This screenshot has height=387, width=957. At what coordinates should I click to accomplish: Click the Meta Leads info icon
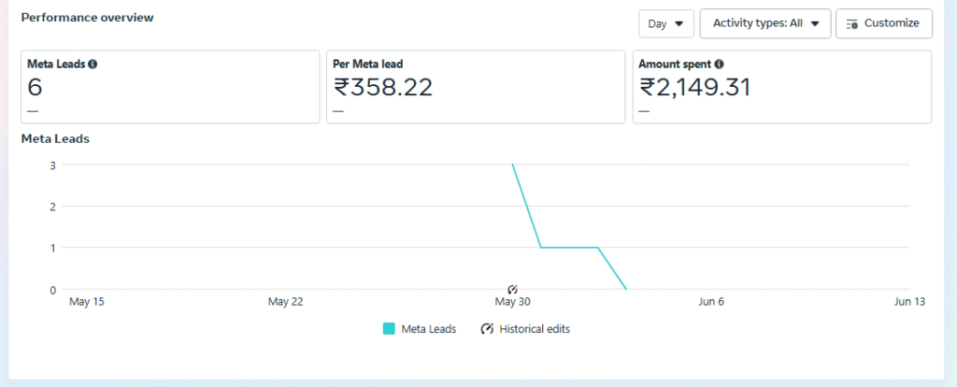93,64
